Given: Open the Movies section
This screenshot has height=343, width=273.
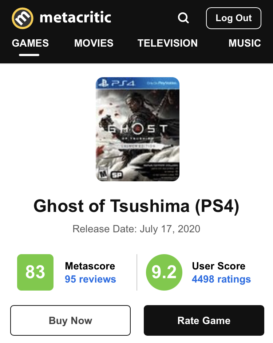Looking at the screenshot, I should tap(94, 43).
